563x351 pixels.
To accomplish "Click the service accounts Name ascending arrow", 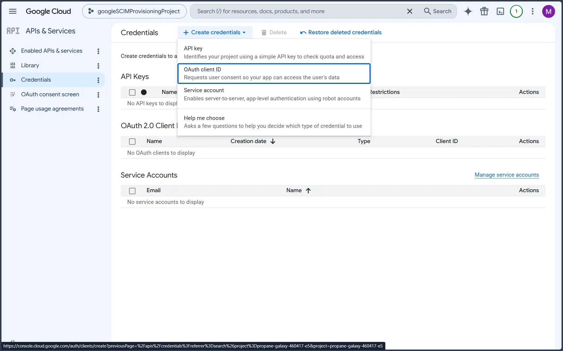I will (308, 191).
